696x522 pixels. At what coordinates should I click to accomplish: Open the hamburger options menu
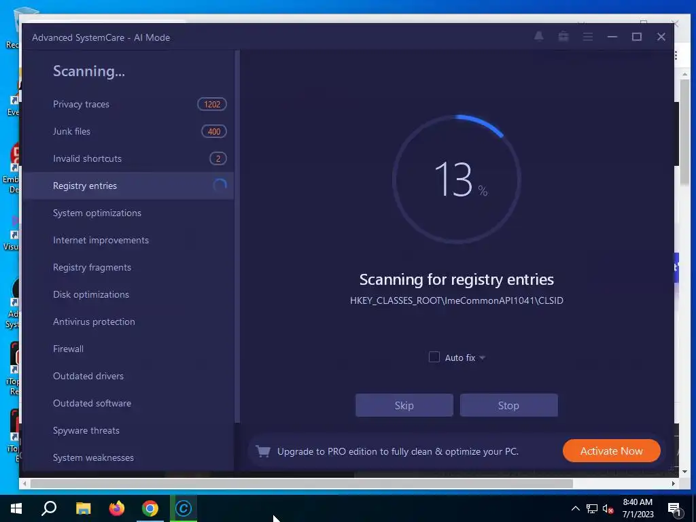coord(588,37)
